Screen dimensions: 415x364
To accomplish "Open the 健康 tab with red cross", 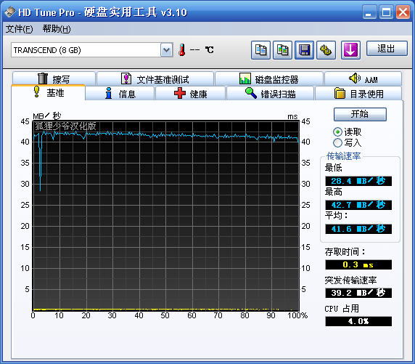I will click(x=190, y=94).
